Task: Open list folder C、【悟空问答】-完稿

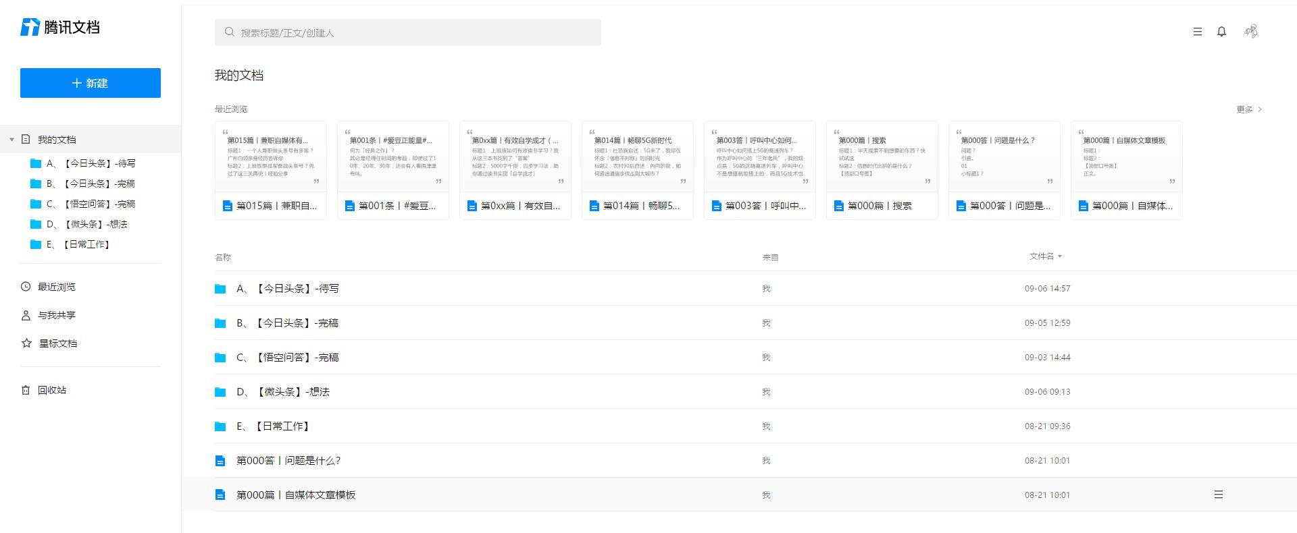Action: coord(288,358)
